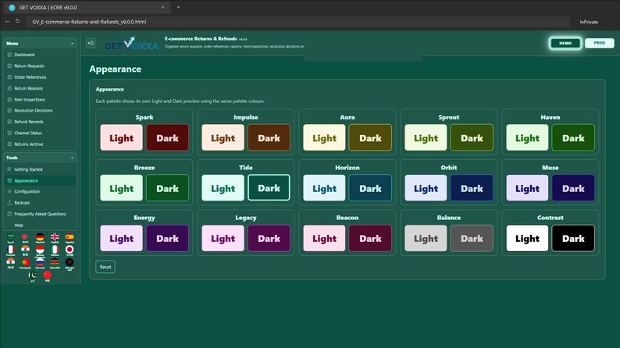
Task: Collapse the Tools section arrow
Action: 72,158
